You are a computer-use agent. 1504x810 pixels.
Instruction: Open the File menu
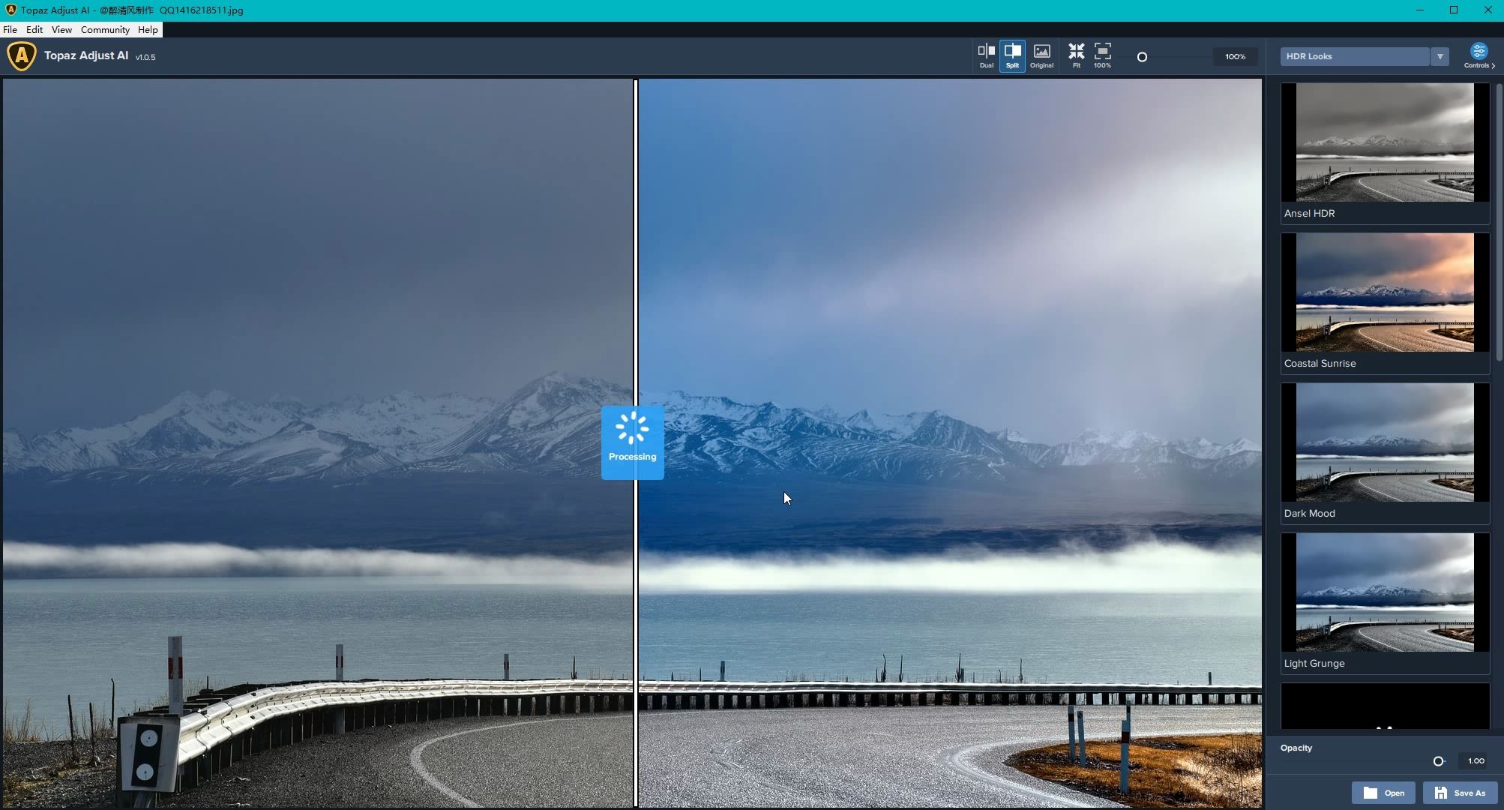click(x=10, y=29)
